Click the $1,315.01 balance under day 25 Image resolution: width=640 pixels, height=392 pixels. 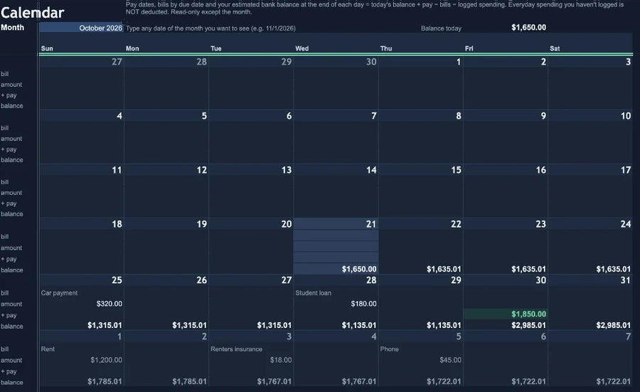[x=105, y=325]
